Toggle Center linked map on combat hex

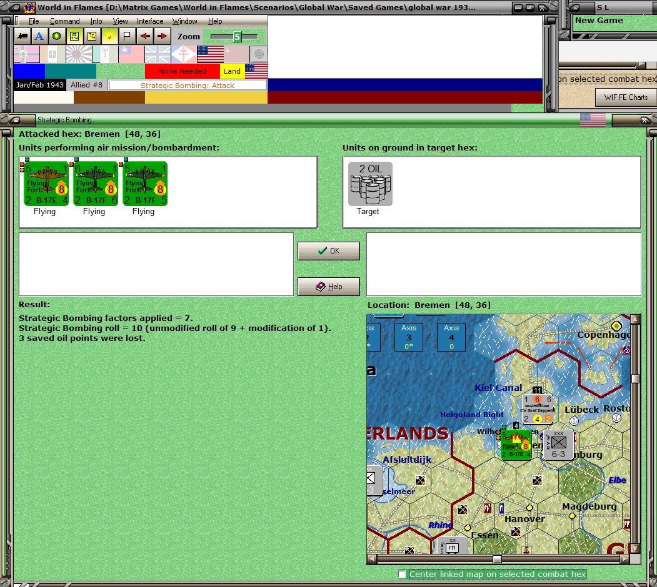pyautogui.click(x=402, y=575)
